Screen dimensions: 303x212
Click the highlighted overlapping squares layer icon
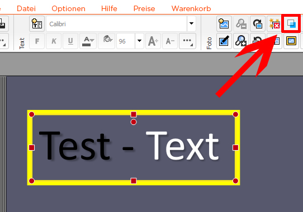(x=291, y=23)
